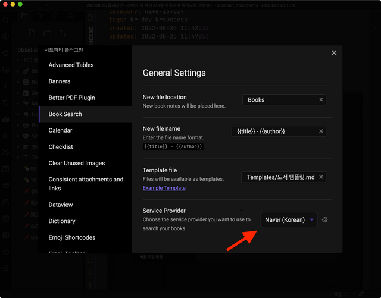Viewport: 381px width, 298px height.
Task: Open starred items tab in sidebar
Action: 70,16
